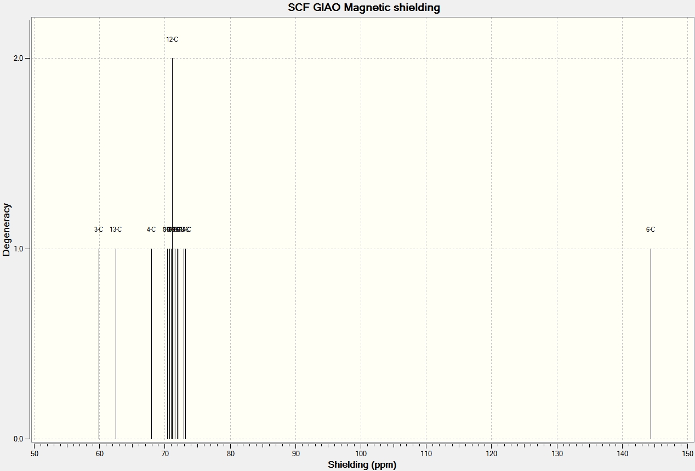
Task: Select the 'Degeneracy' y-axis label
Action: (x=7, y=229)
